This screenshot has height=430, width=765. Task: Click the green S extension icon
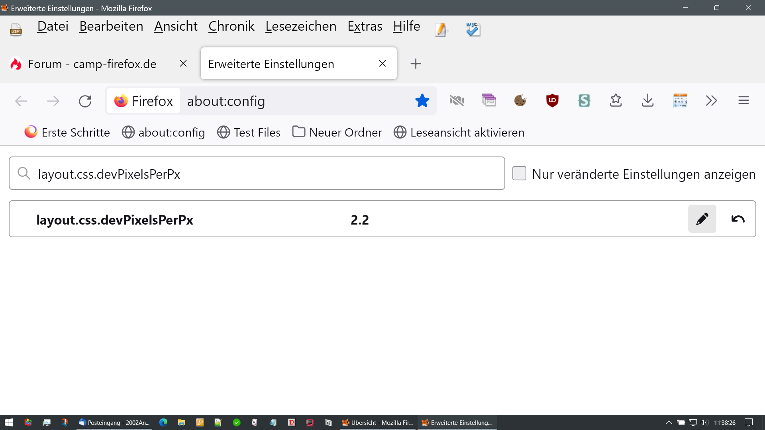tap(584, 101)
